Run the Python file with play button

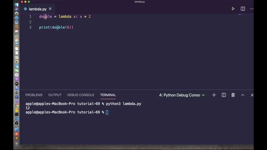coord(233,9)
